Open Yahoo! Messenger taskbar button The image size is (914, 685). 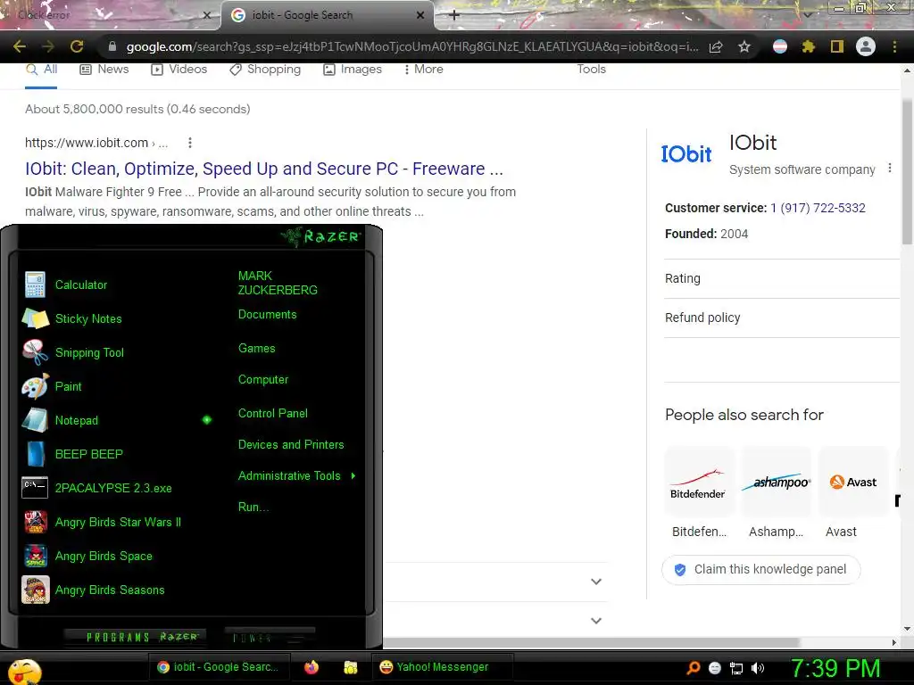pos(443,667)
